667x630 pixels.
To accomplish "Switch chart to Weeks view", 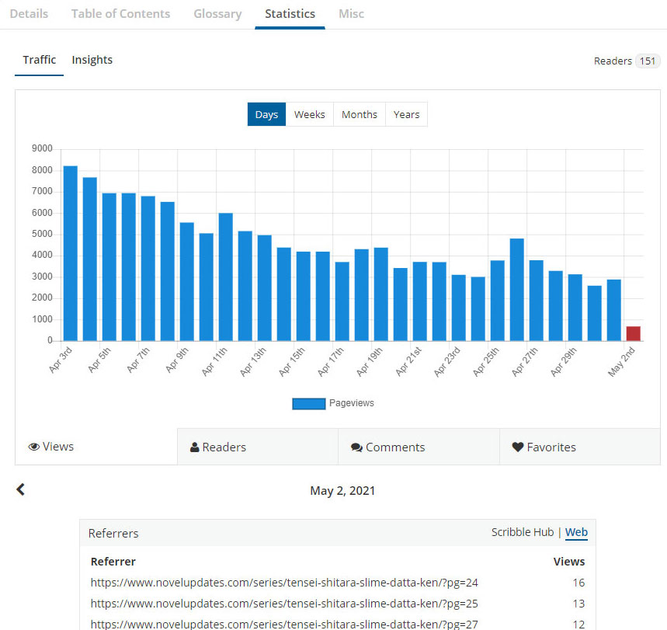I will coord(309,114).
